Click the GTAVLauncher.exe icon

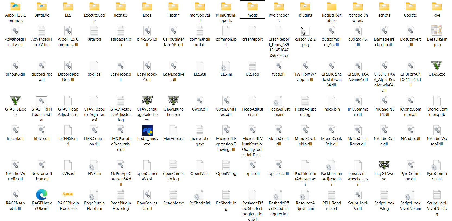173,101
